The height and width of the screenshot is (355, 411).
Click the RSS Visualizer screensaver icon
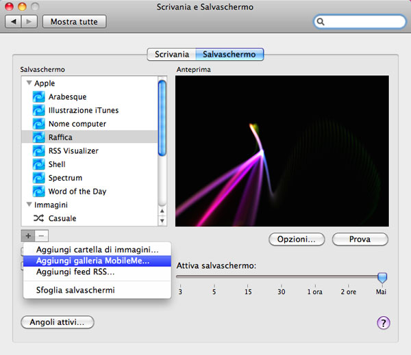point(38,150)
